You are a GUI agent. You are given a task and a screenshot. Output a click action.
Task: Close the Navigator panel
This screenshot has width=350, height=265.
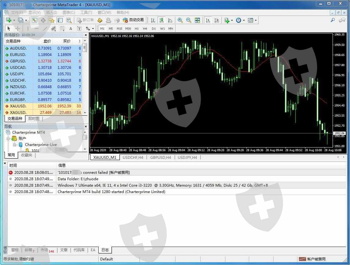click(x=86, y=127)
